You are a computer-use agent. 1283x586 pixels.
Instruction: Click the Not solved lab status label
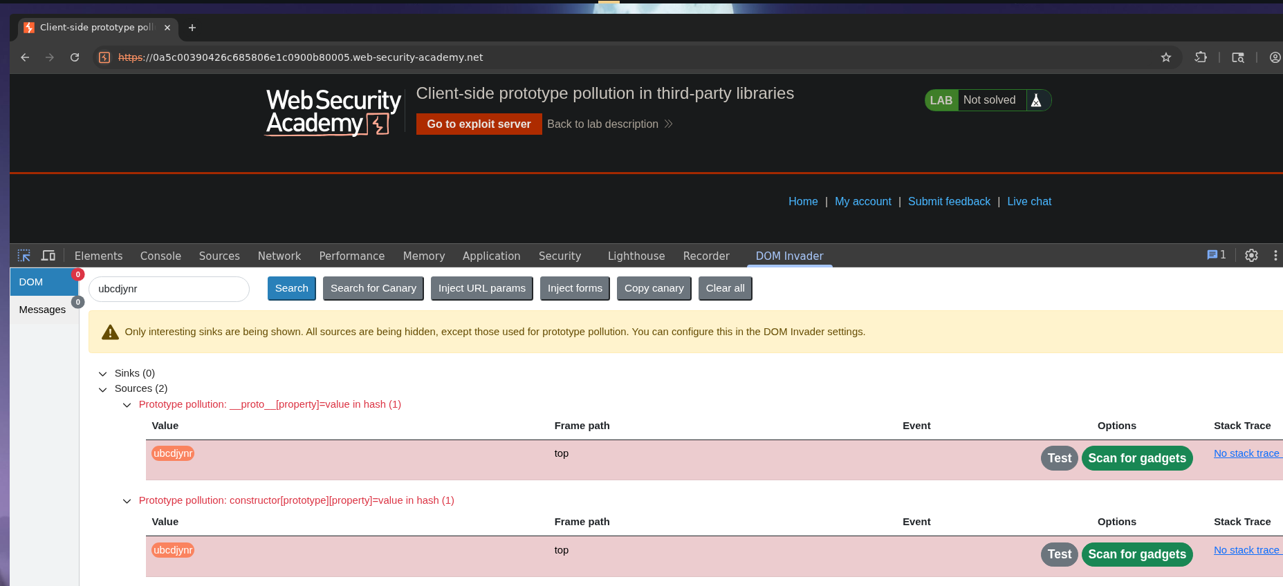[990, 100]
